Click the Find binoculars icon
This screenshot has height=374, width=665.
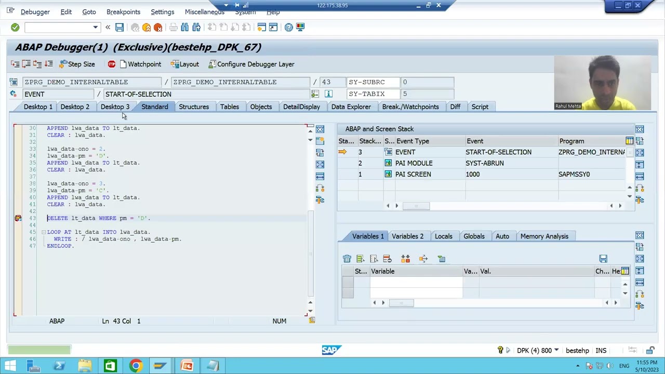coord(185,27)
